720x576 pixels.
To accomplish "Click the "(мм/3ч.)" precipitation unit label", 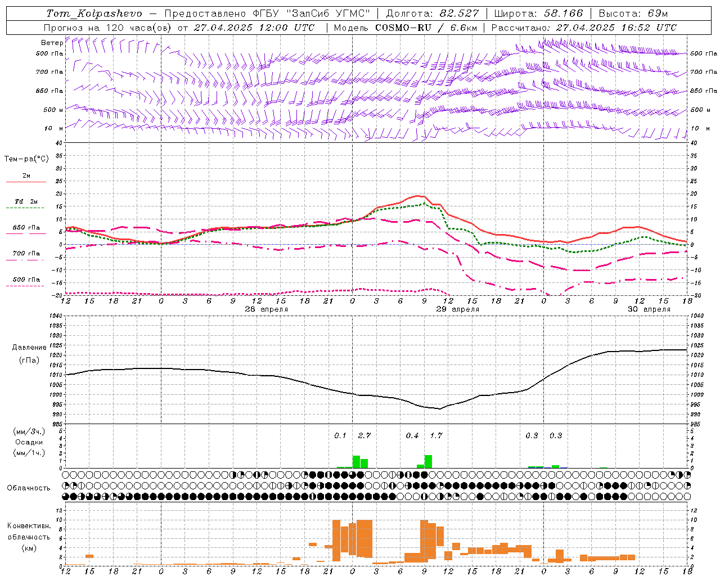I will (29, 431).
